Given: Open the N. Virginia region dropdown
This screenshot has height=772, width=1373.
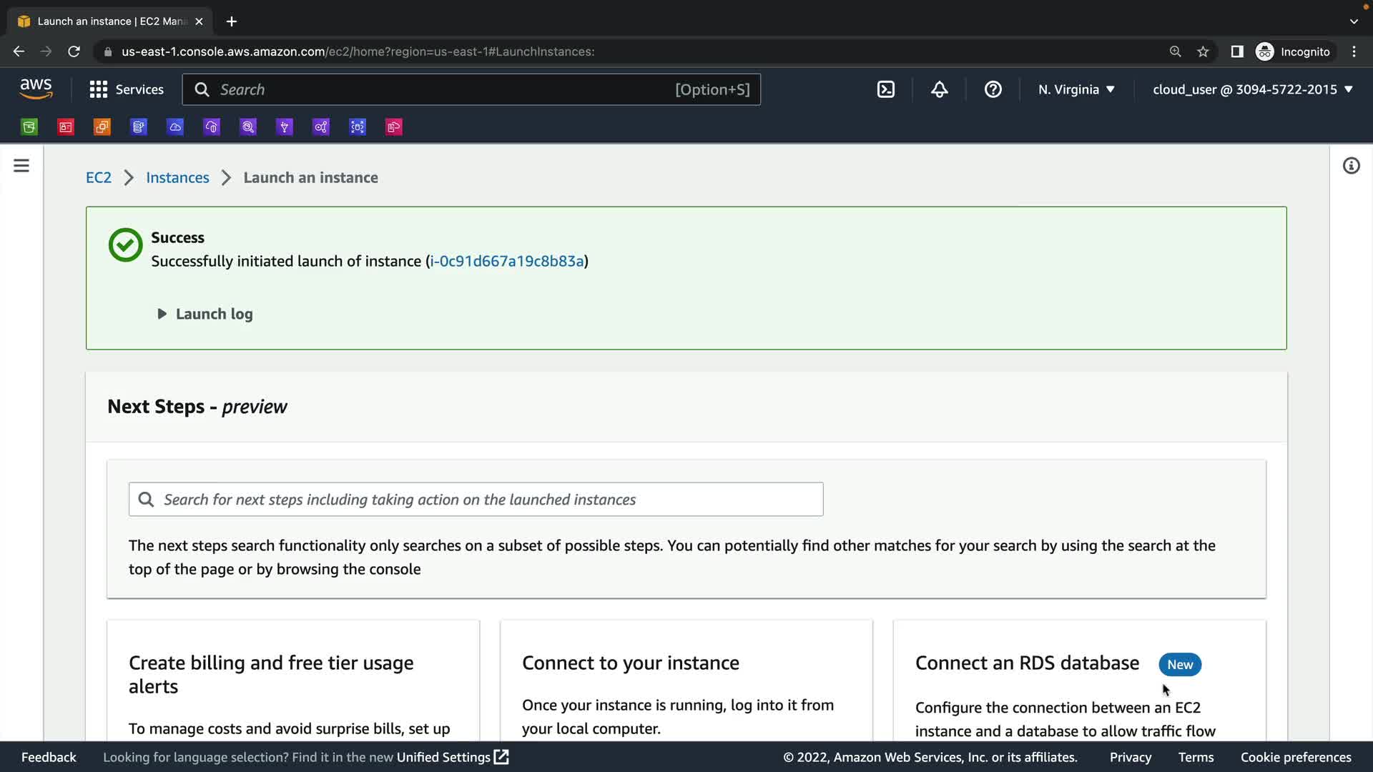Looking at the screenshot, I should (1076, 89).
